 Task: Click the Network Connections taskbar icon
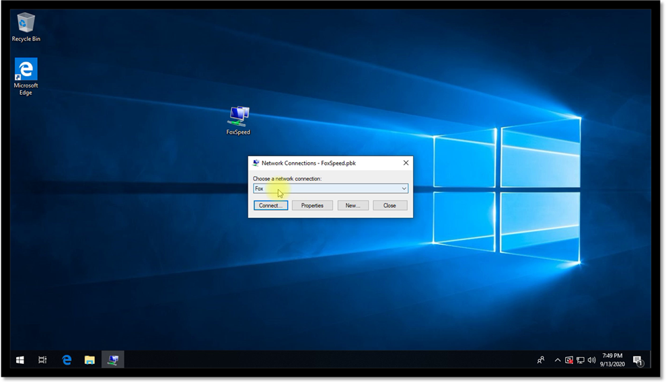[x=112, y=360]
